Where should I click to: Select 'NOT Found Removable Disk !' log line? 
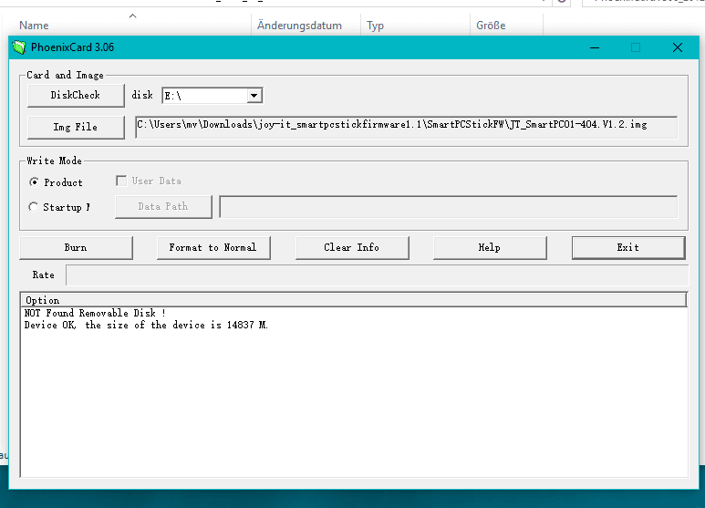(95, 313)
